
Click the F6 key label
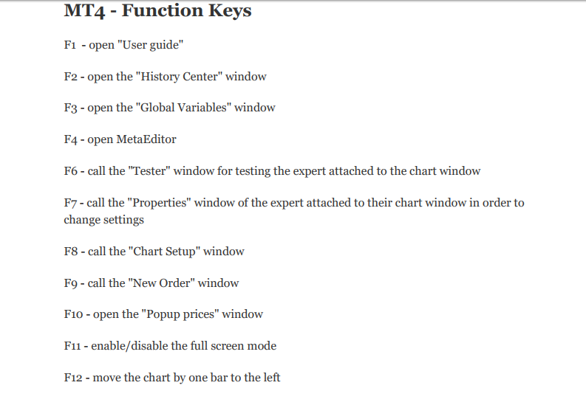(x=71, y=171)
